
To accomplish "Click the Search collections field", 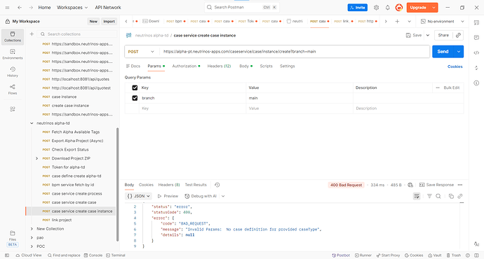I will [77, 34].
